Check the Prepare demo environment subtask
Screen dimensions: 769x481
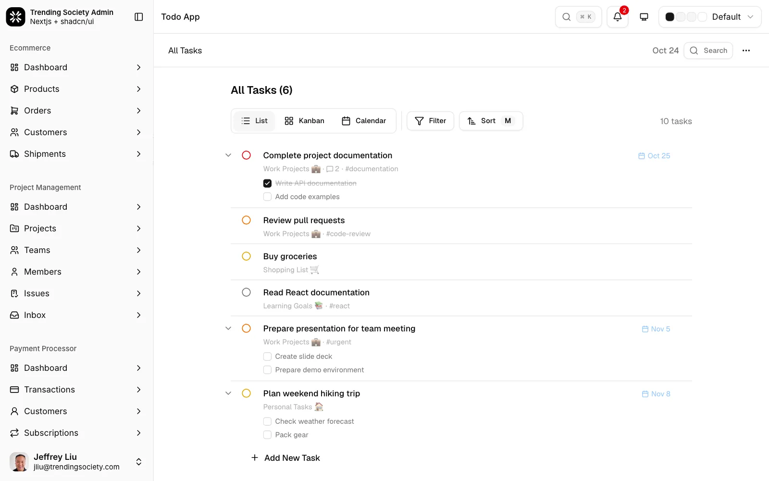[x=267, y=370]
